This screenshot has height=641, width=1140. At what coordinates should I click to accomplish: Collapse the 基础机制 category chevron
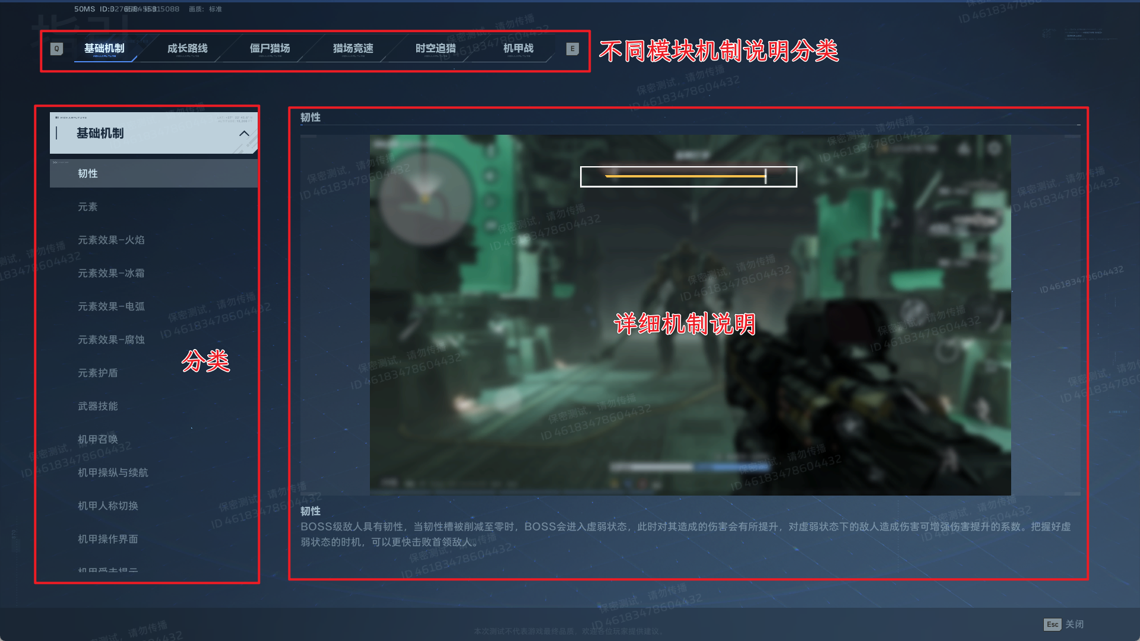(244, 134)
